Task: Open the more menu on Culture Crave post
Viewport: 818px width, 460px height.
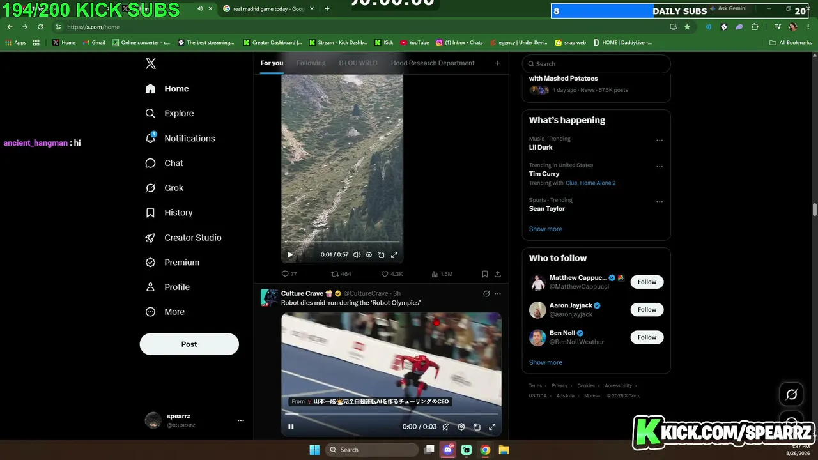Action: point(498,294)
